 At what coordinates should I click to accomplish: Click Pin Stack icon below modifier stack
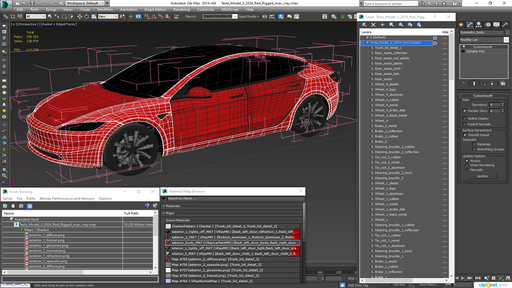pos(463,83)
